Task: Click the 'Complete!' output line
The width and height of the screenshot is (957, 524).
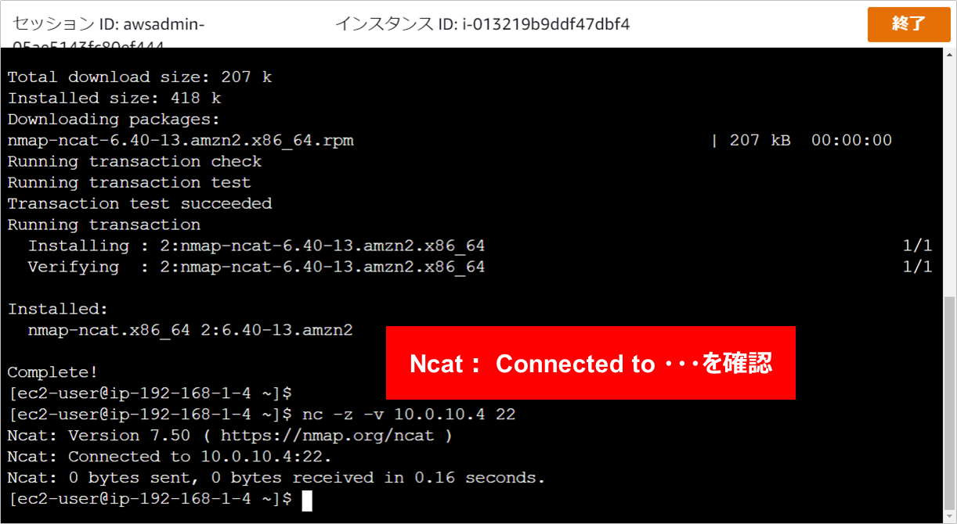Action: (53, 372)
